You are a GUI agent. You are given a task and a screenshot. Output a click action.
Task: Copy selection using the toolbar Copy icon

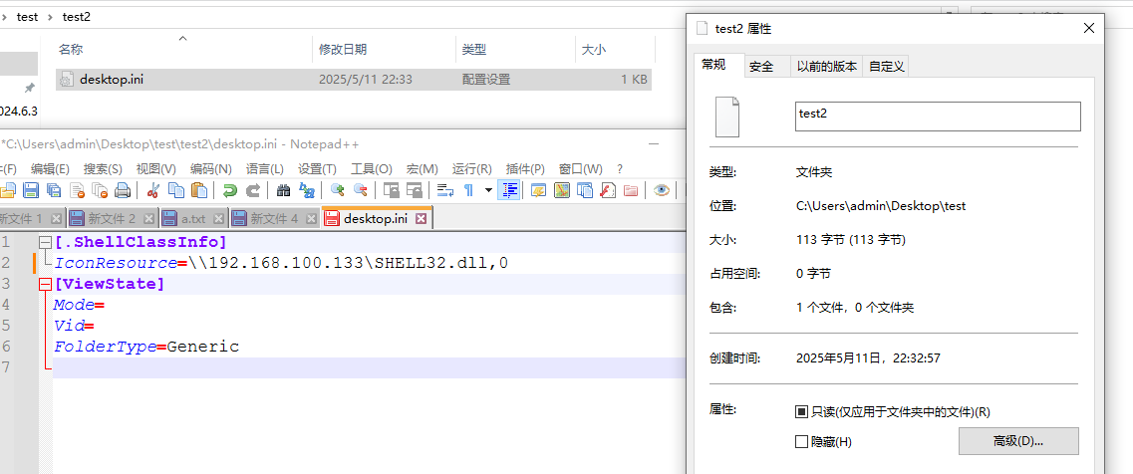pyautogui.click(x=175, y=190)
